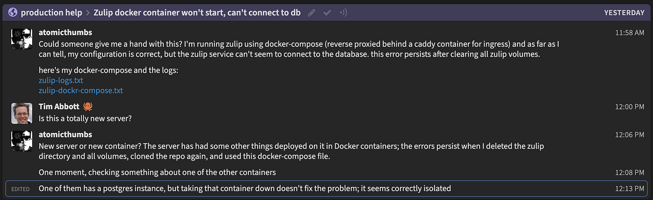653x200 pixels.
Task: Mark the topic resolved with the checkmark icon
Action: coord(328,12)
